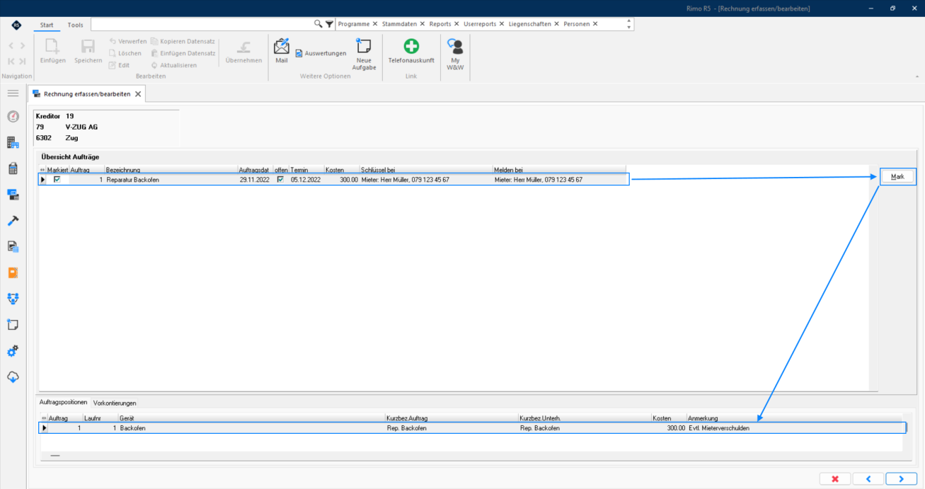925x489 pixels.
Task: Click Übernehmen in the ribbon
Action: pos(243,51)
